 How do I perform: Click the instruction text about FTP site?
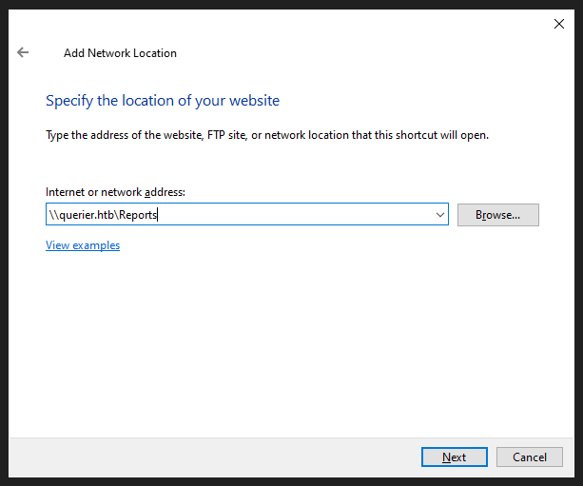(266, 135)
